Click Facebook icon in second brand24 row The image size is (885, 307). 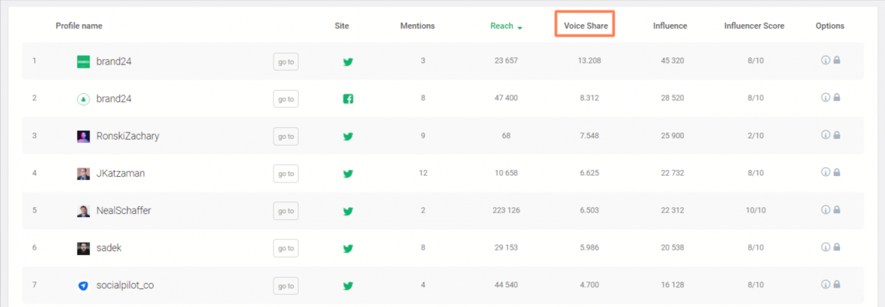click(349, 99)
